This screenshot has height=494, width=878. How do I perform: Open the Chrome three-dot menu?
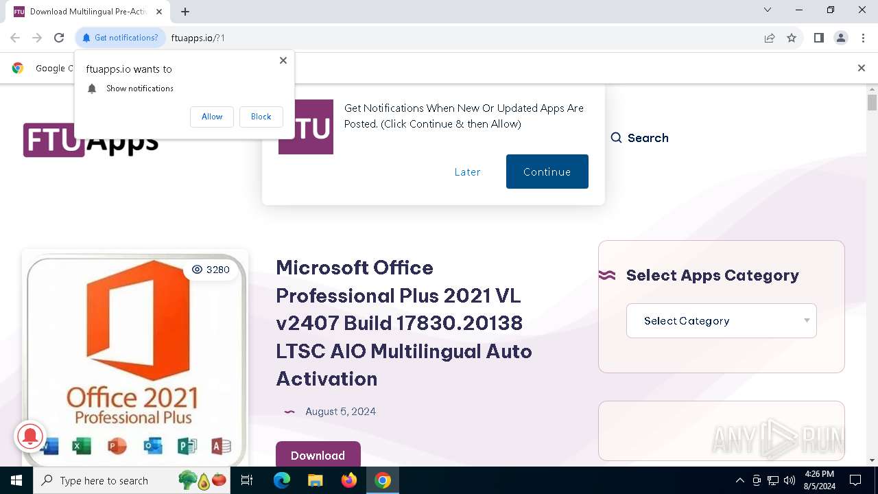(863, 38)
